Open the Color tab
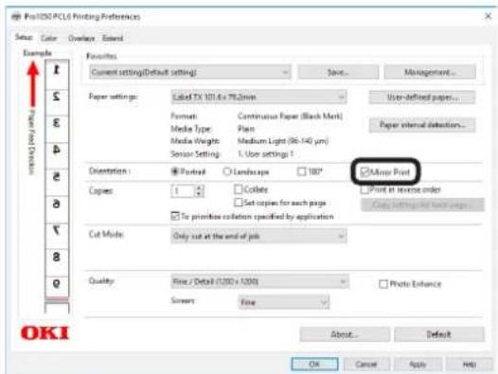Viewport: 498px width, 374px height. (x=49, y=38)
